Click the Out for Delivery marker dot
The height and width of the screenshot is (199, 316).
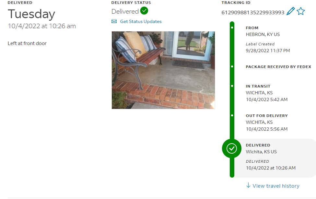point(232,115)
